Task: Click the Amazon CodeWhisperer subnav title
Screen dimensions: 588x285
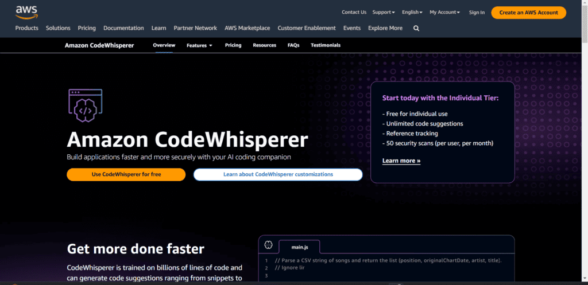Action: point(99,45)
